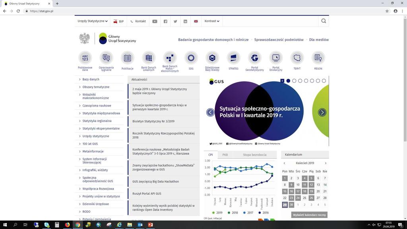Click the site search magnifier icon

click(324, 21)
